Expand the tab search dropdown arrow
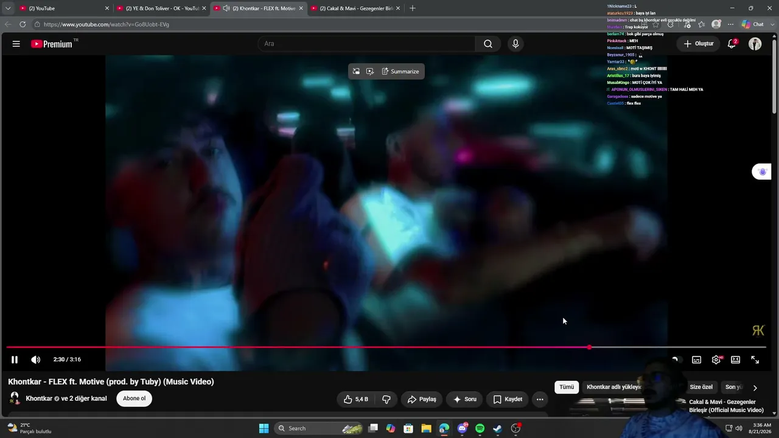This screenshot has height=438, width=779. [8, 9]
